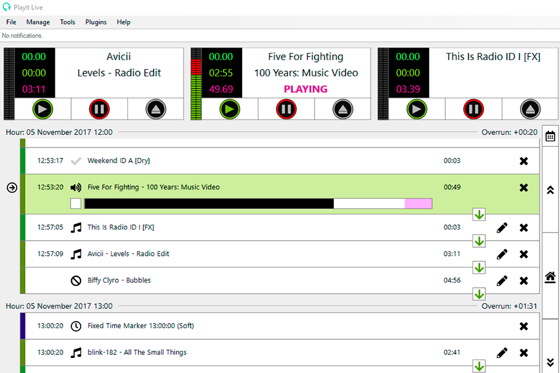Click the circled arrow next-item marker
The width and height of the screenshot is (560, 373).
coord(12,188)
